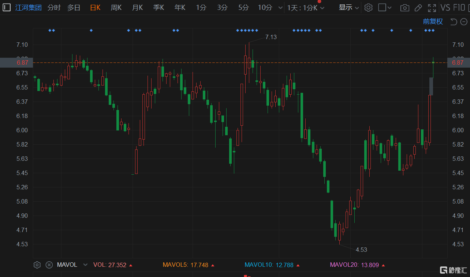The width and height of the screenshot is (470, 277).
Task: Open chart settings gear in top toolbar
Action: point(369,7)
